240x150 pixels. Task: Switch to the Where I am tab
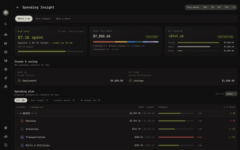click(24, 19)
